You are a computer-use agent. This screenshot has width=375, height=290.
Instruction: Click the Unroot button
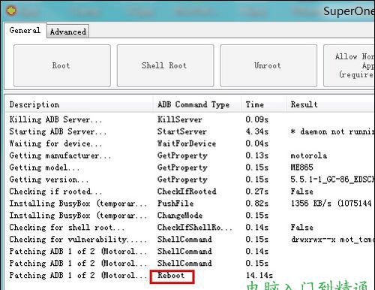click(x=268, y=65)
